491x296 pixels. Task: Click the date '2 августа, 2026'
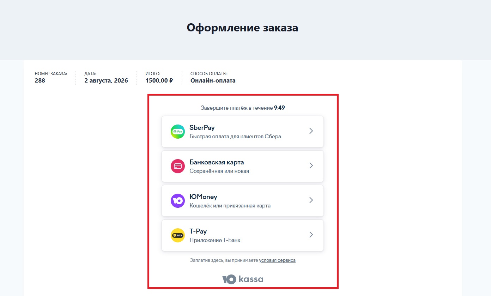(106, 80)
